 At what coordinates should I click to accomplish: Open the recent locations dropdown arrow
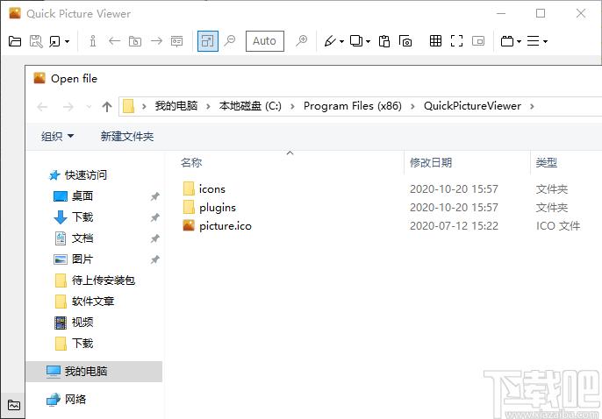(89, 107)
